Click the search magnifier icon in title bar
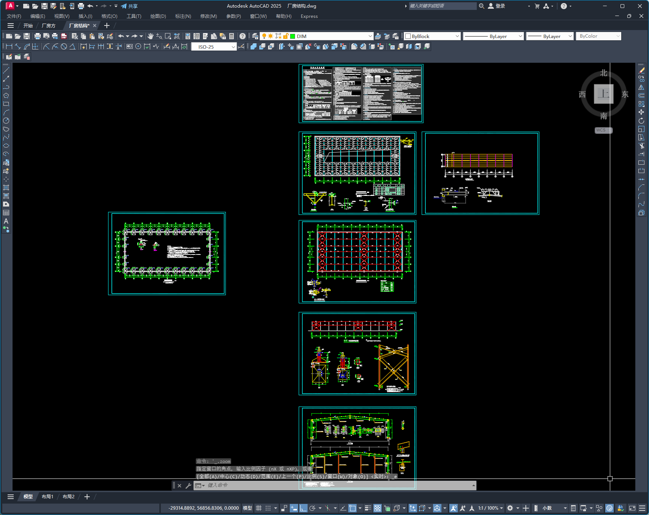 pos(481,6)
